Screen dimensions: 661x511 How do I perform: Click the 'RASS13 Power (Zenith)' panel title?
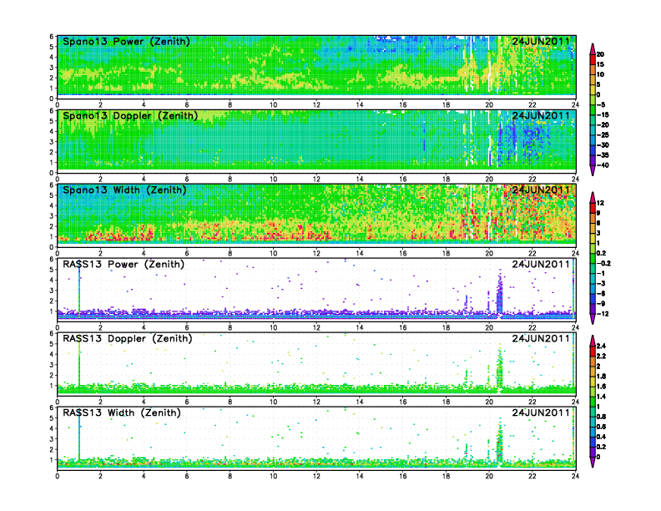[124, 265]
